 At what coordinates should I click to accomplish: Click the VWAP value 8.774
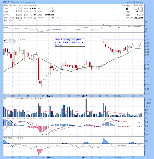click(x=51, y=17)
